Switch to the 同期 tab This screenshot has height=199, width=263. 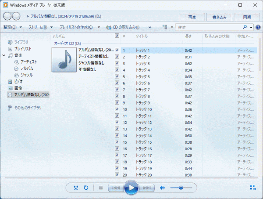(247, 17)
